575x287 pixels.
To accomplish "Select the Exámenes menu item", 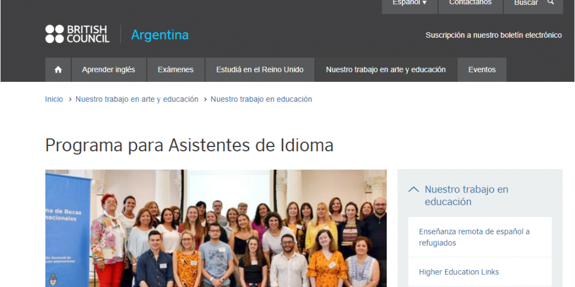I will pyautogui.click(x=175, y=69).
